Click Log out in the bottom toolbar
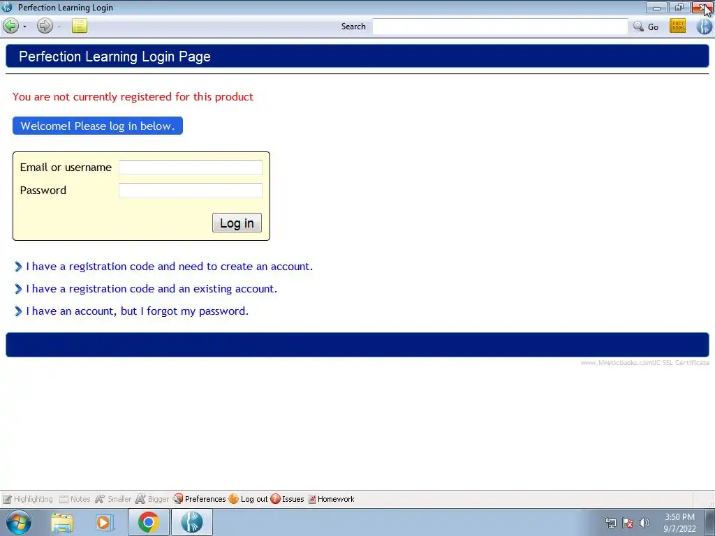 coord(249,499)
